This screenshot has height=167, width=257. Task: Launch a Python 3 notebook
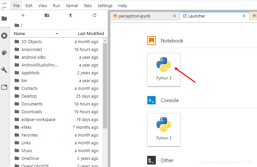(164, 69)
